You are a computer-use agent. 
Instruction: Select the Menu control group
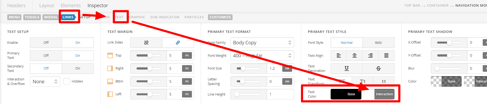[x=14, y=17]
